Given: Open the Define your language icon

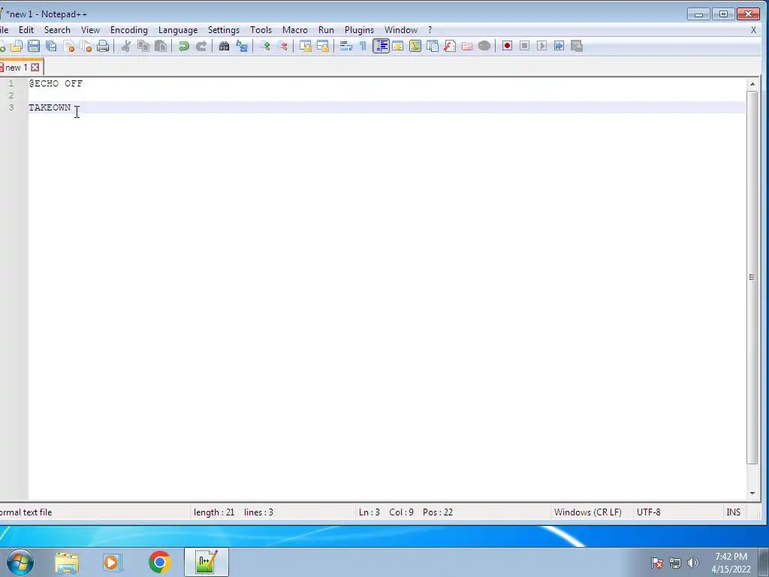Looking at the screenshot, I should click(398, 46).
